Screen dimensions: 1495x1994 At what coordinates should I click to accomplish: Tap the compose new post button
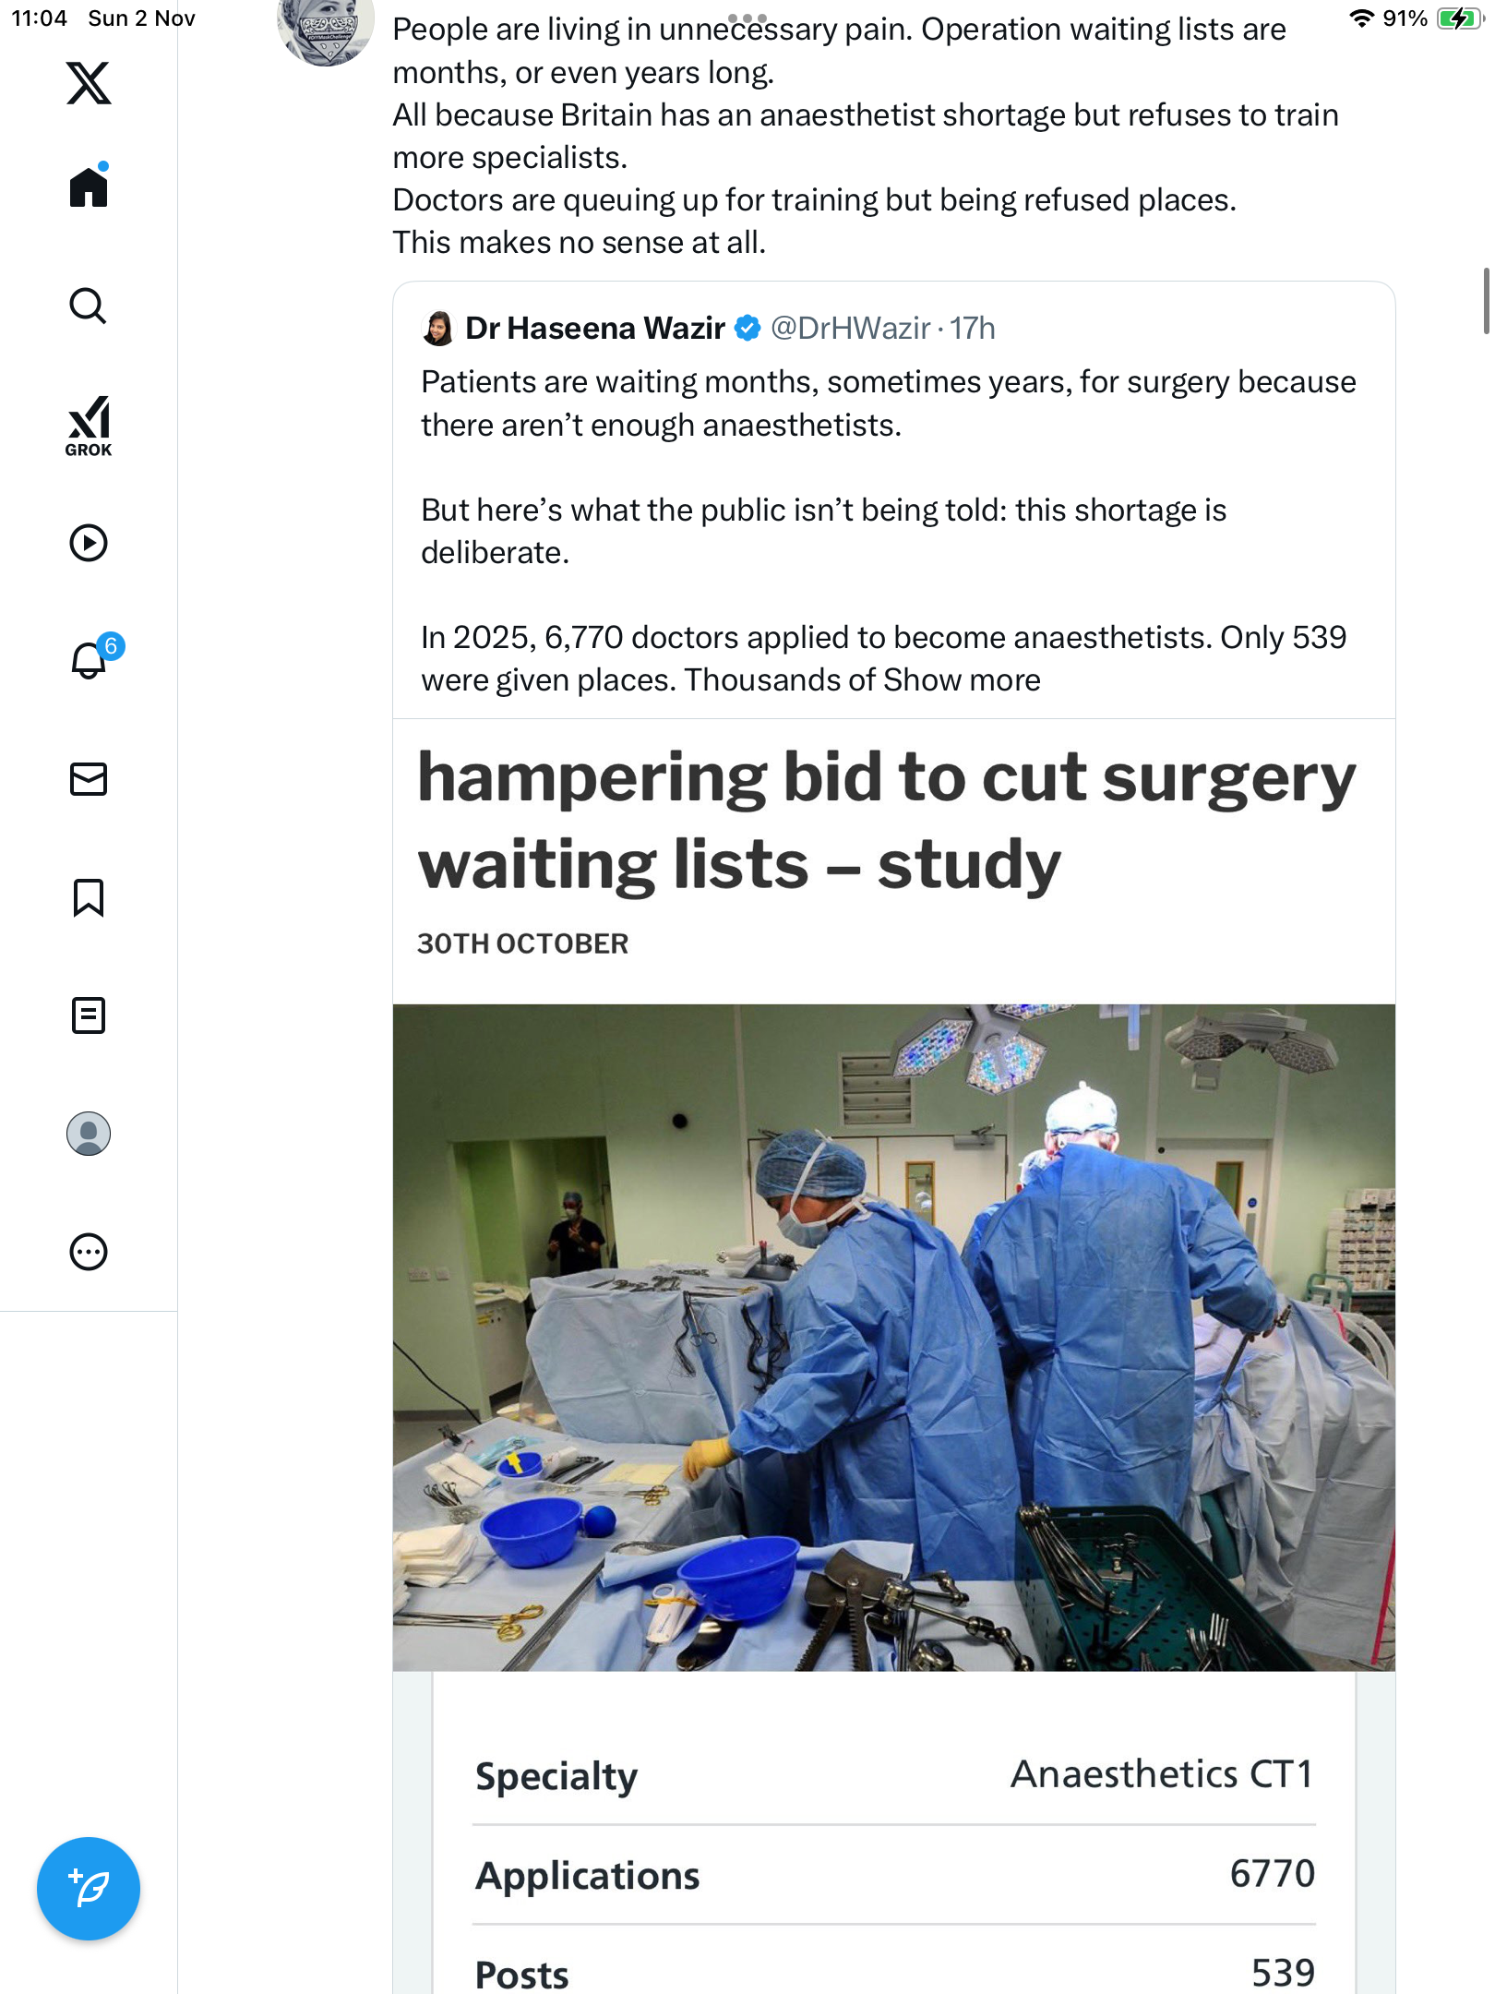point(89,1889)
